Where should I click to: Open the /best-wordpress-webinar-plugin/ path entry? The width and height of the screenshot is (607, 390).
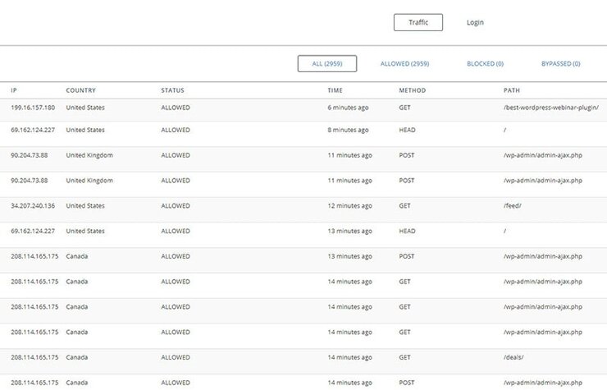551,108
